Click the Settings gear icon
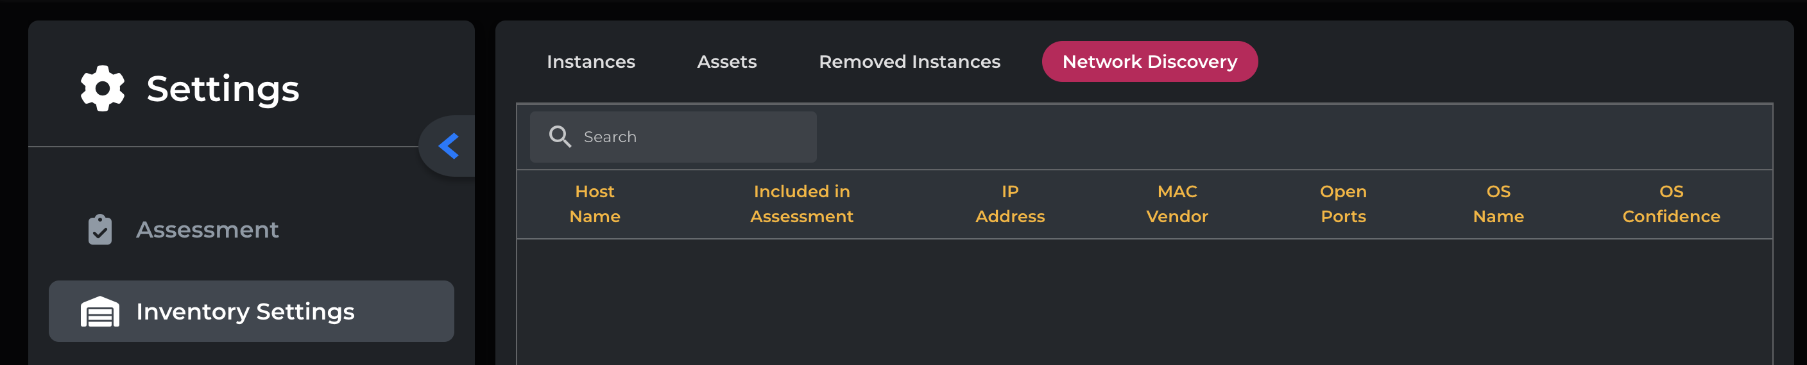Viewport: 1807px width, 365px height. 103,88
